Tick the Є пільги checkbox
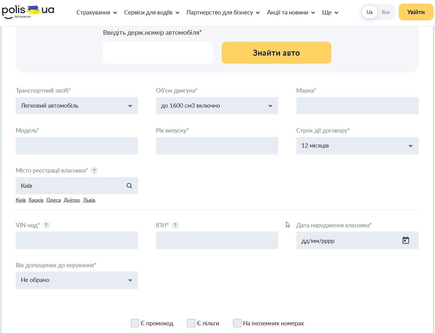The image size is (435, 333). [x=191, y=323]
